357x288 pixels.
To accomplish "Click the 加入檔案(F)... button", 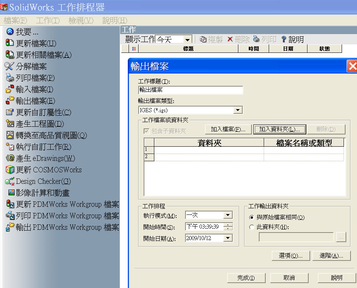I will [x=228, y=129].
